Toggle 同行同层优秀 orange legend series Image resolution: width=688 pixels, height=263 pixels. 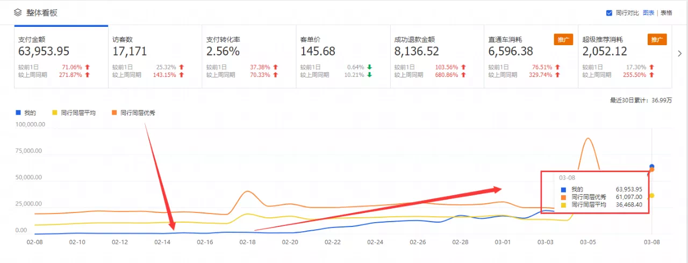pos(133,113)
